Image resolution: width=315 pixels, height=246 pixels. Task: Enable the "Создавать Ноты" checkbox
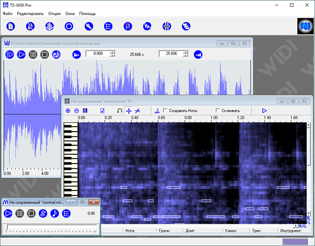[x=165, y=111]
